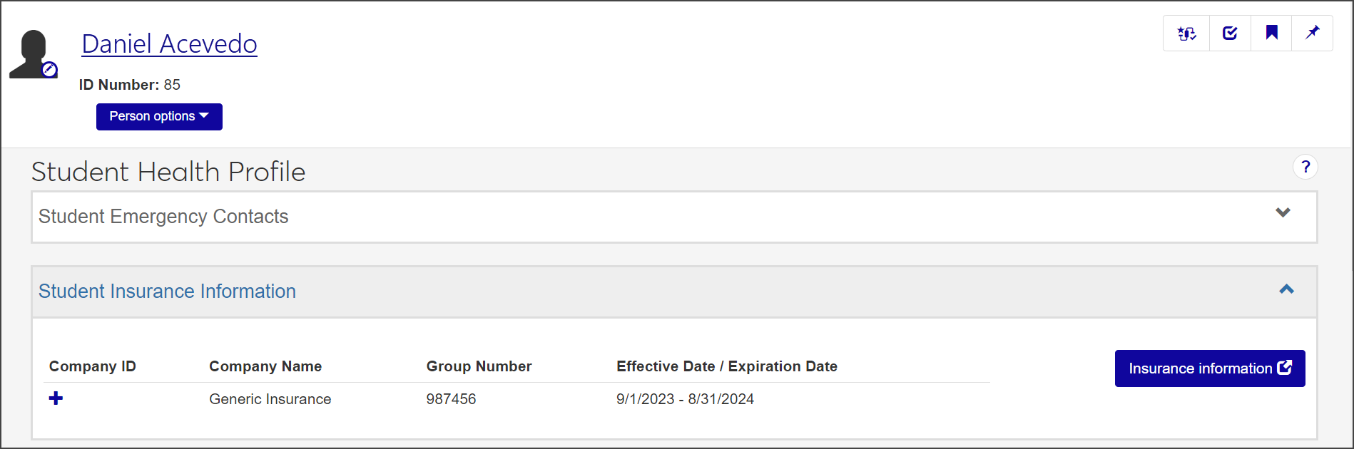Click the Insurance information button
Image resolution: width=1354 pixels, height=449 pixels.
pyautogui.click(x=1209, y=368)
